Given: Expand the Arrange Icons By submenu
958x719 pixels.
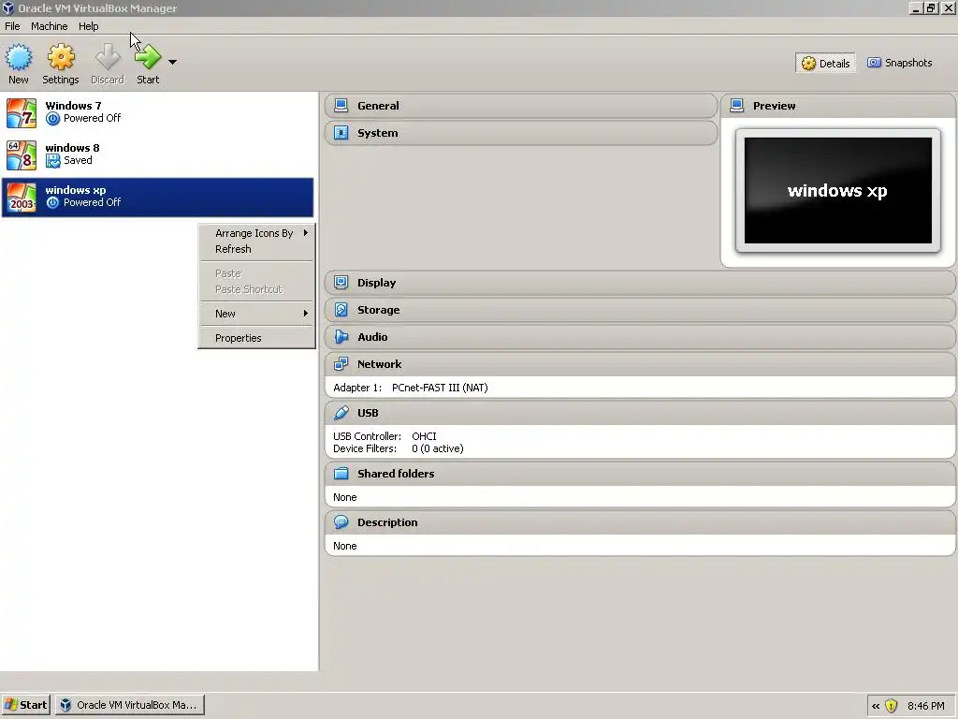Looking at the screenshot, I should point(256,233).
